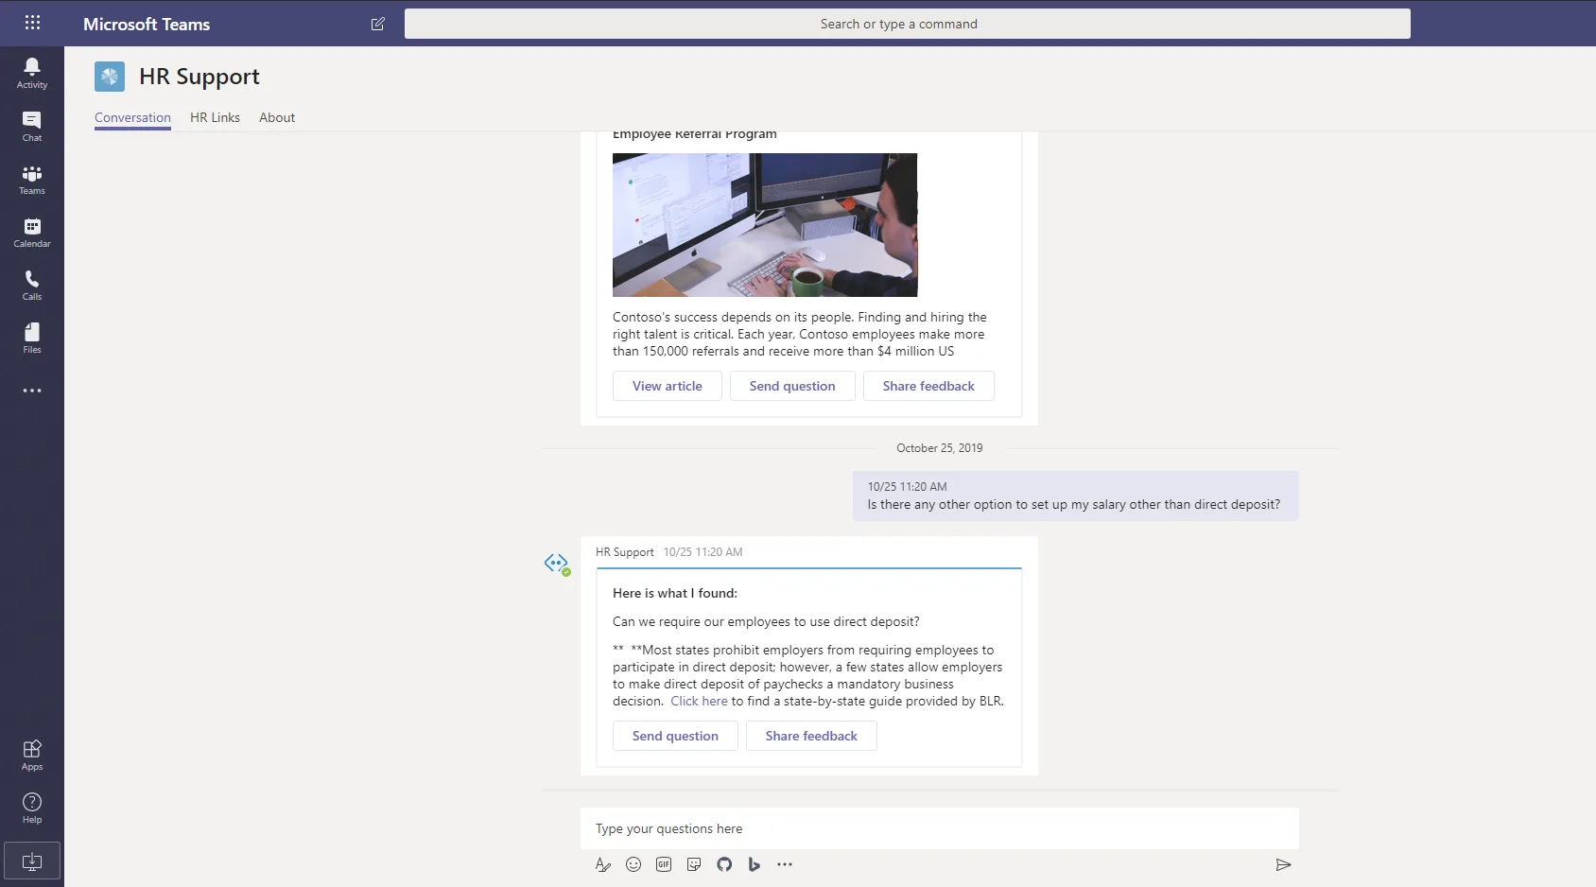Send the message with arrow icon
1596x887 pixels.
point(1283,864)
